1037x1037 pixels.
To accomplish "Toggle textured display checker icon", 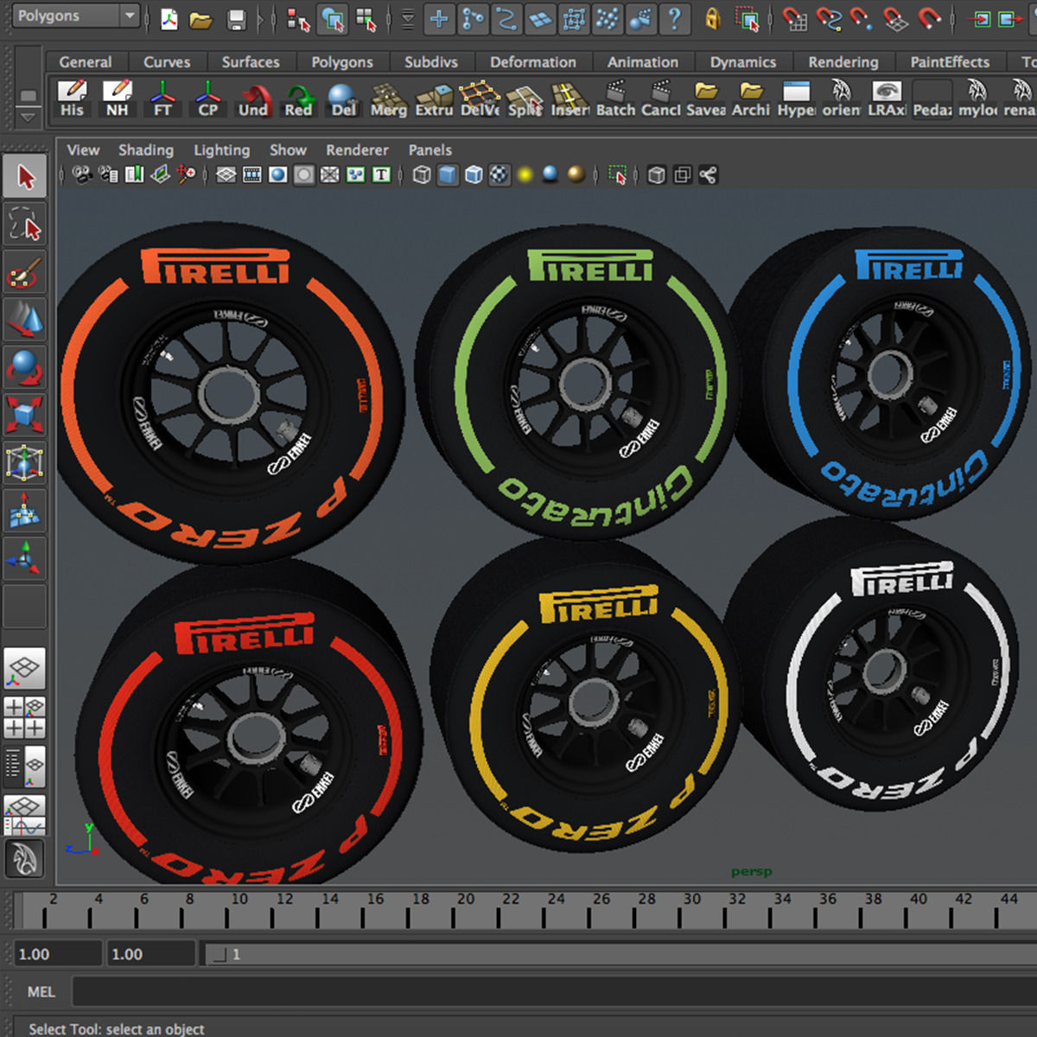I will 499,175.
